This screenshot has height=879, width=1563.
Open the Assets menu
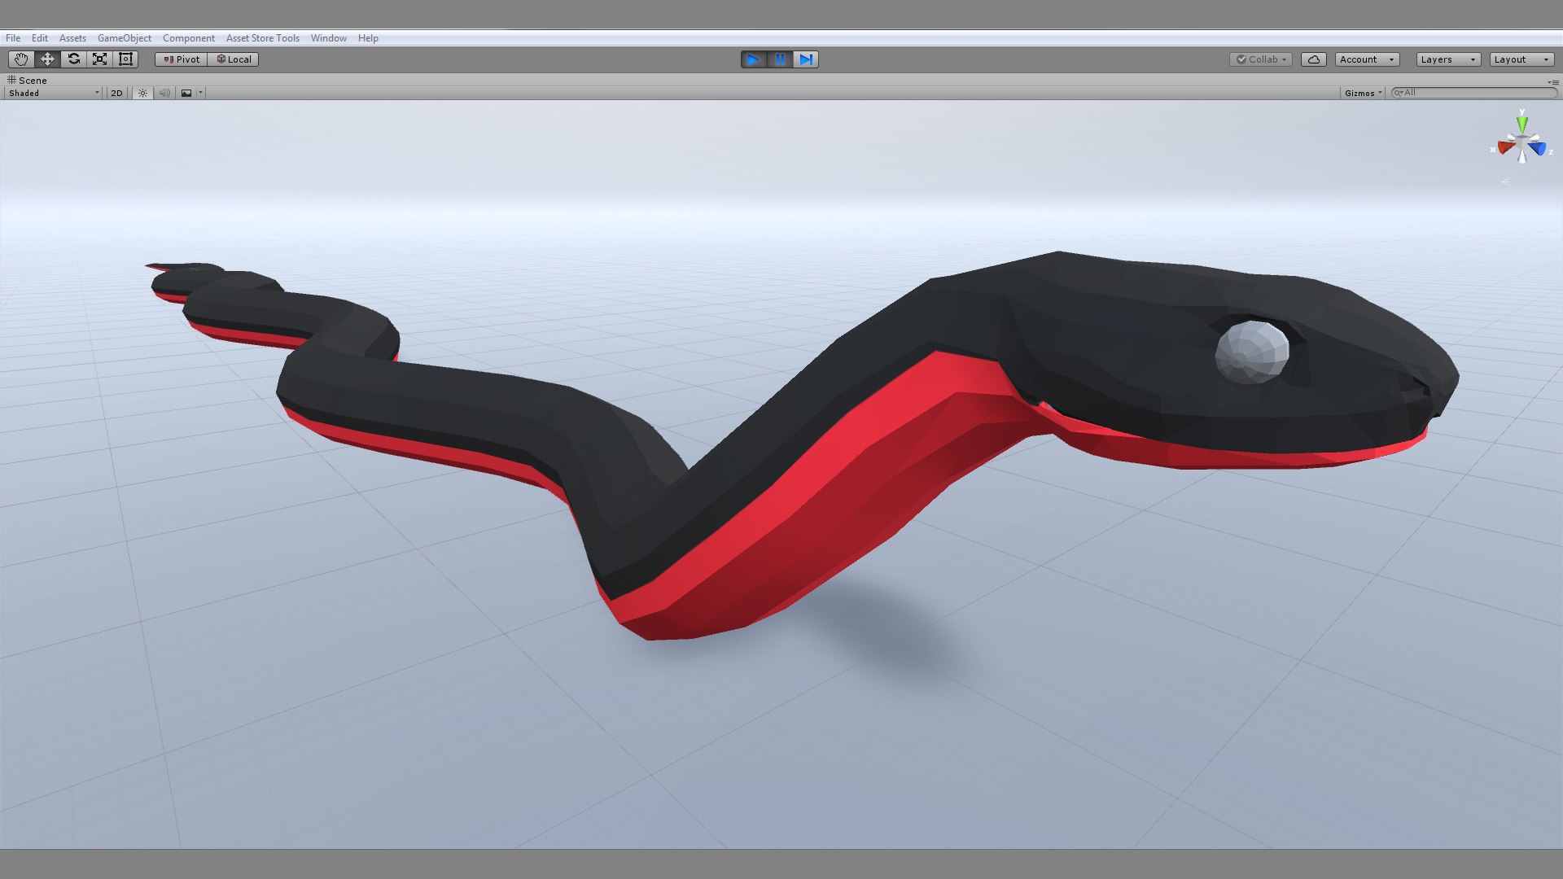[72, 38]
